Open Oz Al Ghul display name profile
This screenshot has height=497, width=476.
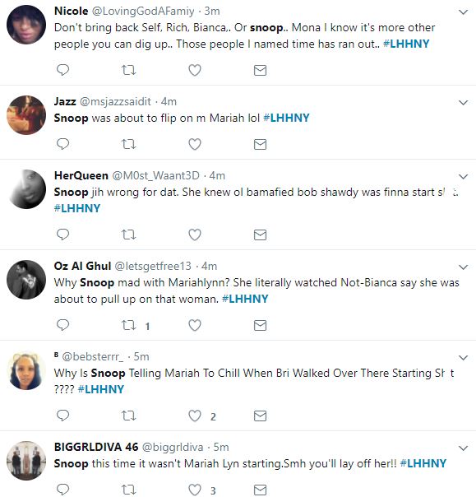(82, 266)
